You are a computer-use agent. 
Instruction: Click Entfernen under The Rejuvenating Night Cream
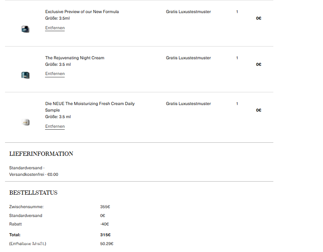click(55, 74)
